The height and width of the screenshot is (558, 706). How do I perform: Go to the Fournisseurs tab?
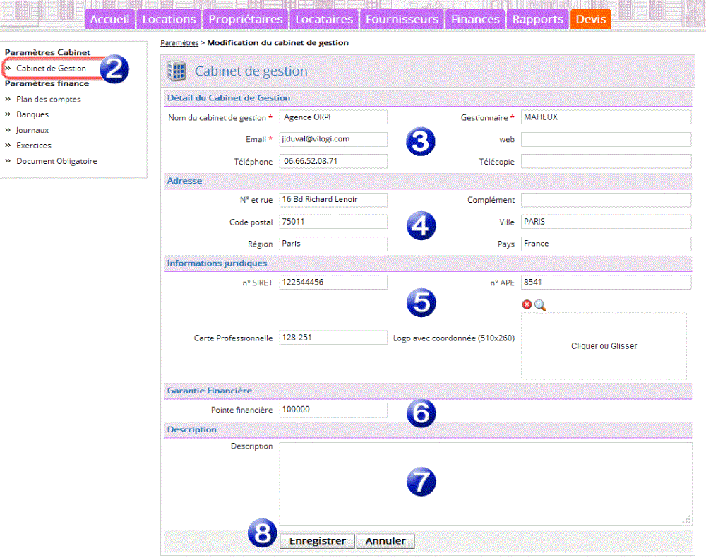point(402,19)
